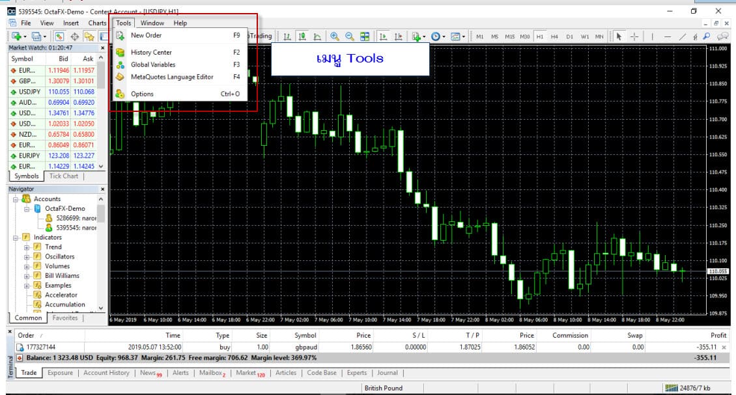
Task: Expand the Oscillators tree node
Action: [x=27, y=256]
